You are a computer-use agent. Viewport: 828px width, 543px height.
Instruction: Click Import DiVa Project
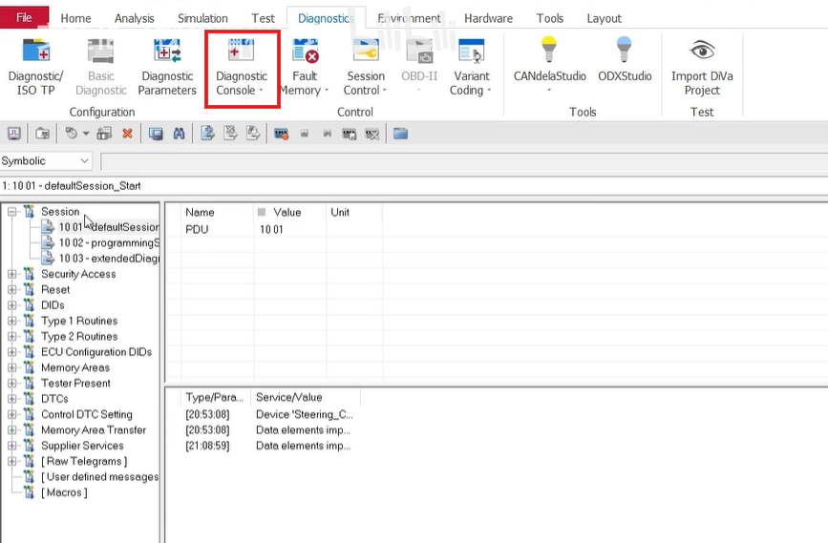point(702,67)
